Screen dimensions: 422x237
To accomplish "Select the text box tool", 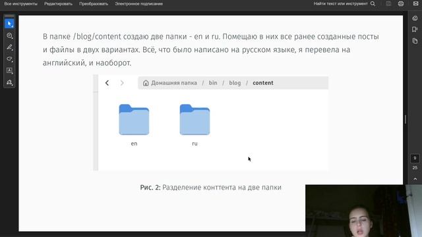I will point(9,70).
